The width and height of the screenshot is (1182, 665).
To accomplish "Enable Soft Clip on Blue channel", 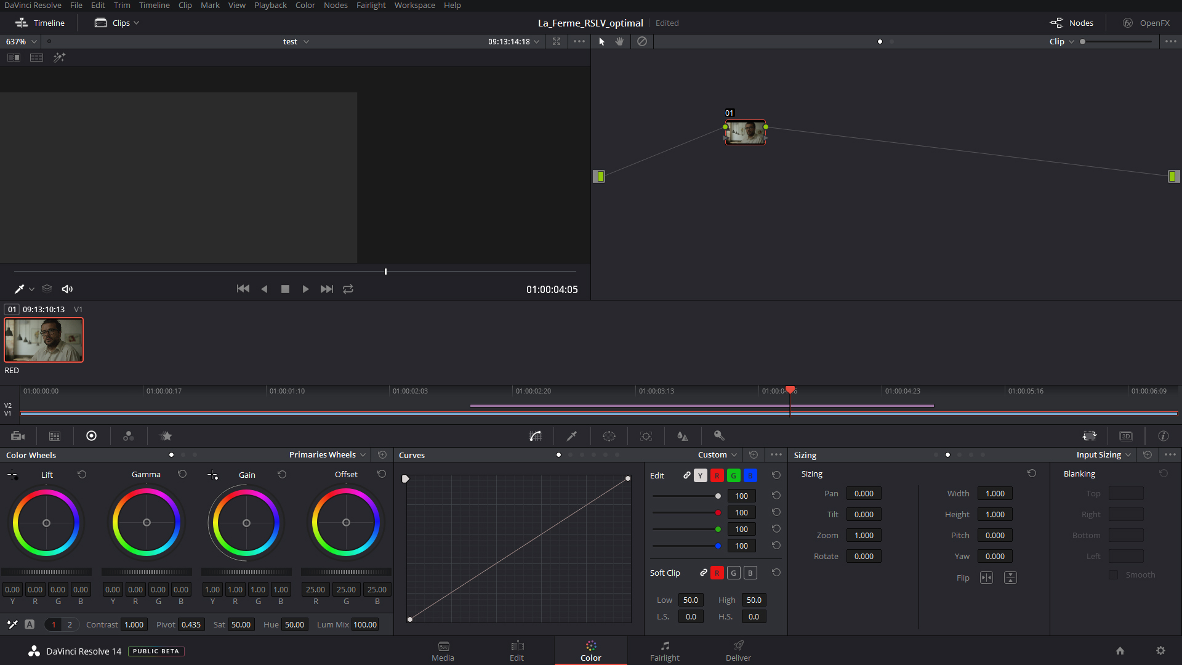I will tap(750, 573).
